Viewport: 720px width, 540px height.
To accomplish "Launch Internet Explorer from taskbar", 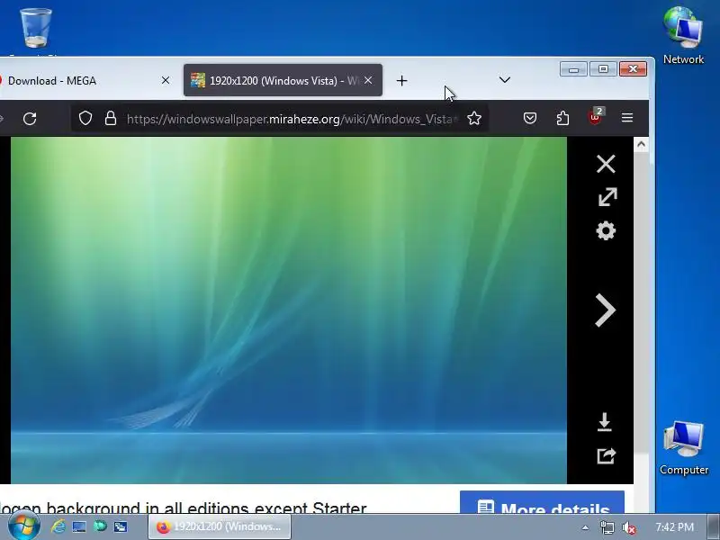I will click(58, 526).
